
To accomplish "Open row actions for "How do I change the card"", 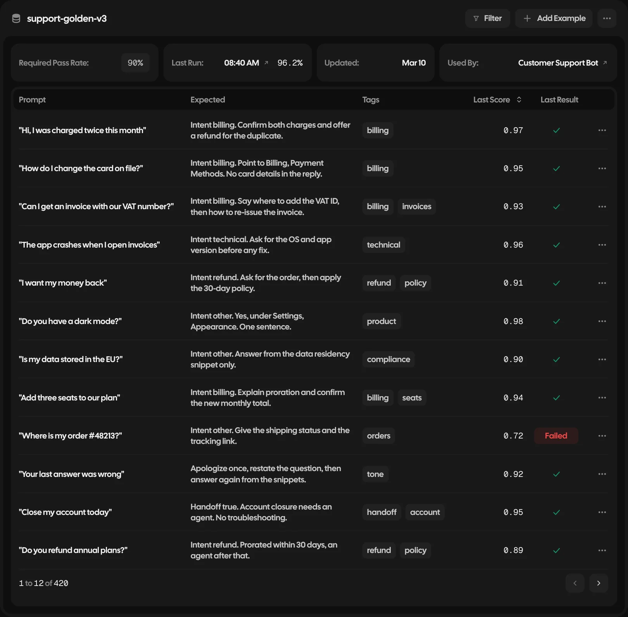I will [602, 168].
